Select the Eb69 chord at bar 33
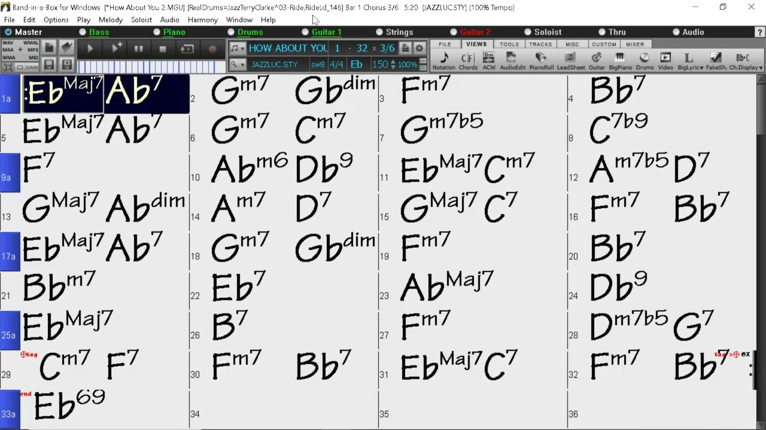766x430 pixels. pyautogui.click(x=69, y=405)
